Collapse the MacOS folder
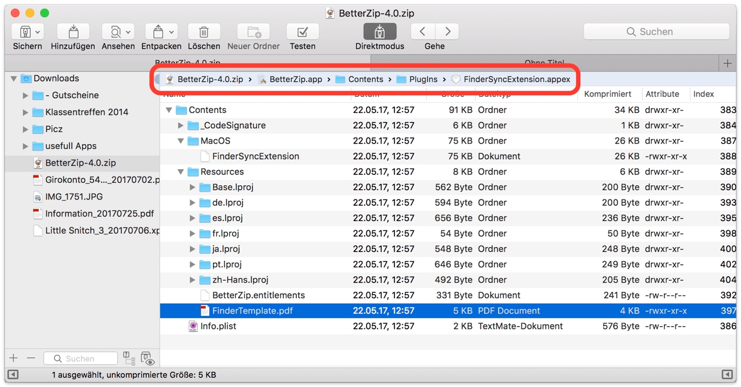The height and width of the screenshot is (387, 741). coord(181,141)
